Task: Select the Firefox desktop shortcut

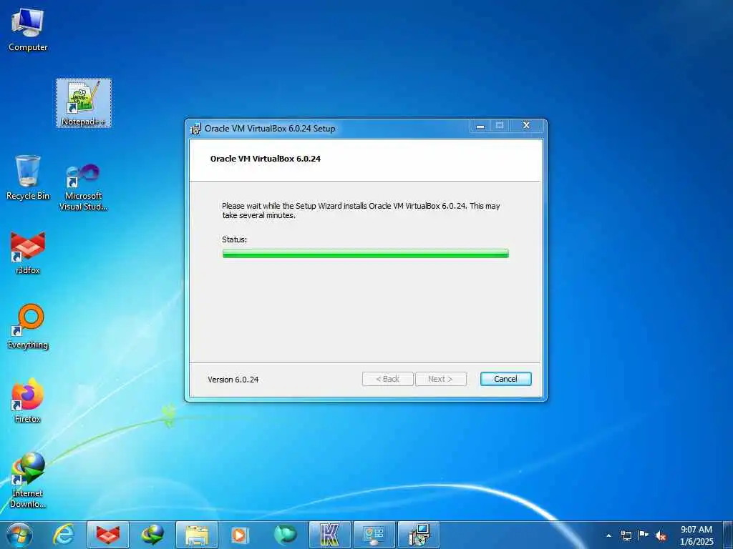Action: pos(28,401)
